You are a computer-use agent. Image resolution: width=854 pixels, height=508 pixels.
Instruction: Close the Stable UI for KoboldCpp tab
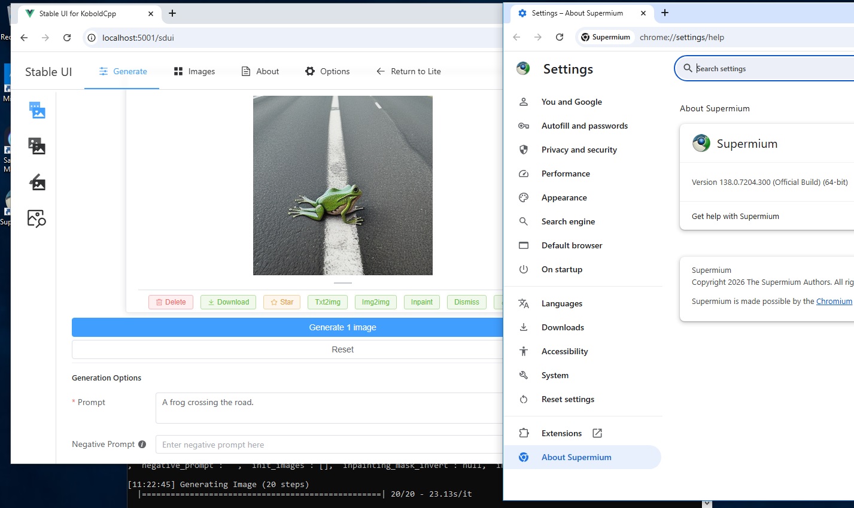tap(151, 13)
